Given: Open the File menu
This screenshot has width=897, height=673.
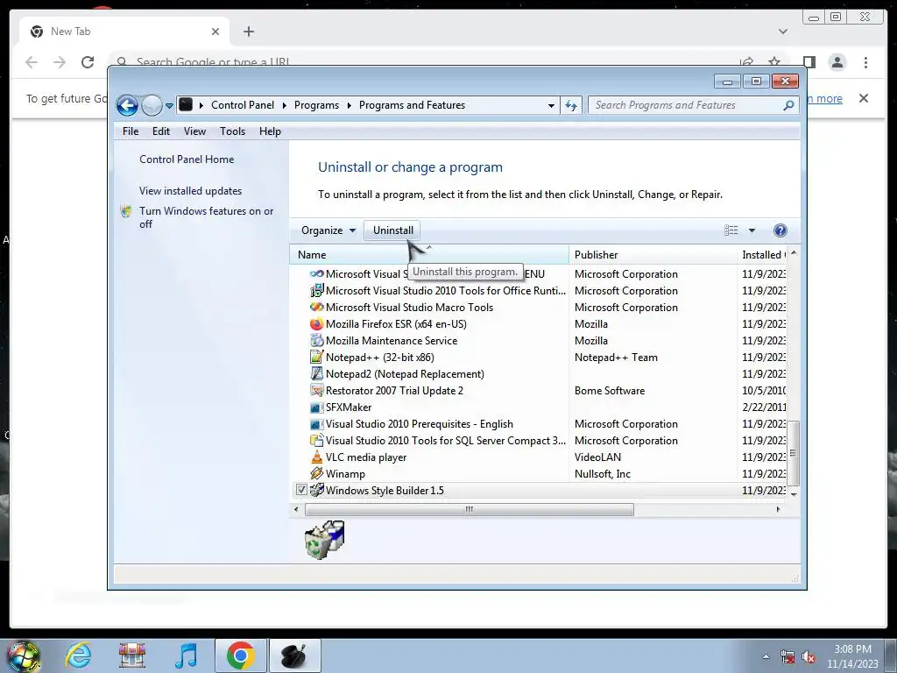Looking at the screenshot, I should [x=131, y=131].
